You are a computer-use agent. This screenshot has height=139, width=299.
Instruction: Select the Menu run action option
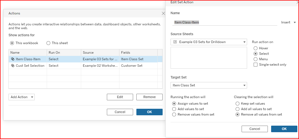click(x=256, y=59)
